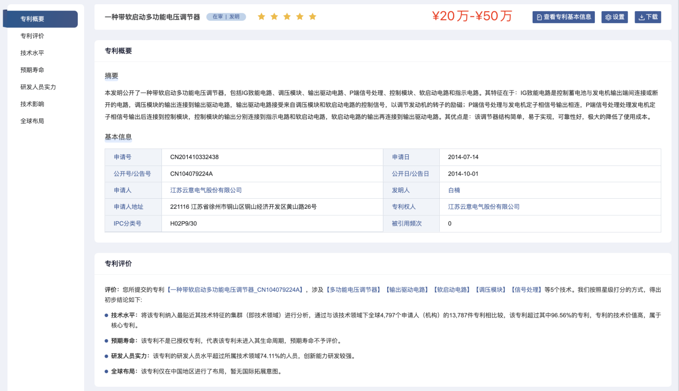This screenshot has width=679, height=391.
Task: Open 技术水平 section from sidebar
Action: [x=32, y=53]
